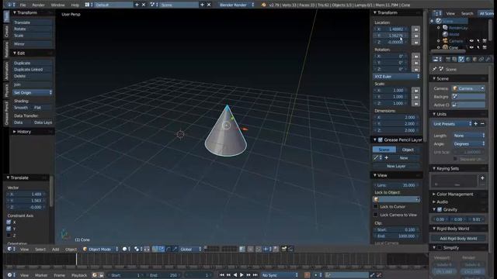Open the Set Origin dropdown
Screen dimensions: 497x279
coord(32,93)
